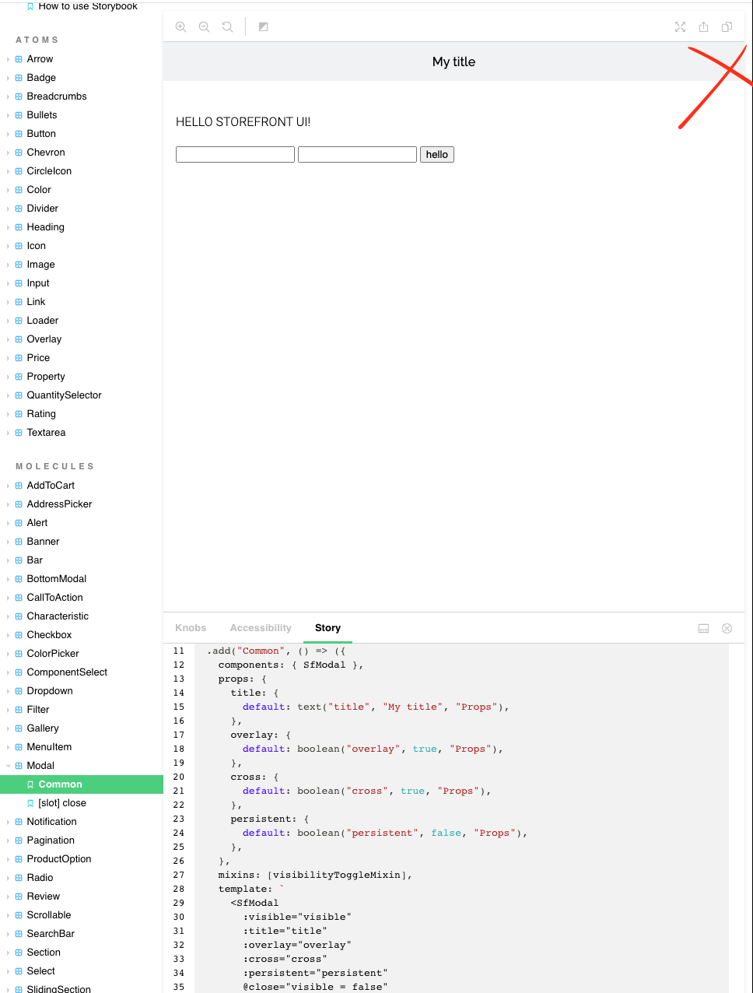Reset the canvas zoom level
This screenshot has width=753, height=993.
point(226,26)
